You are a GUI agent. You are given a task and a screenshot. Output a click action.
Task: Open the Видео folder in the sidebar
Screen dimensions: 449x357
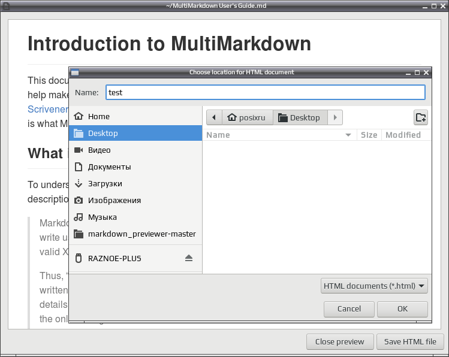[x=135, y=150]
